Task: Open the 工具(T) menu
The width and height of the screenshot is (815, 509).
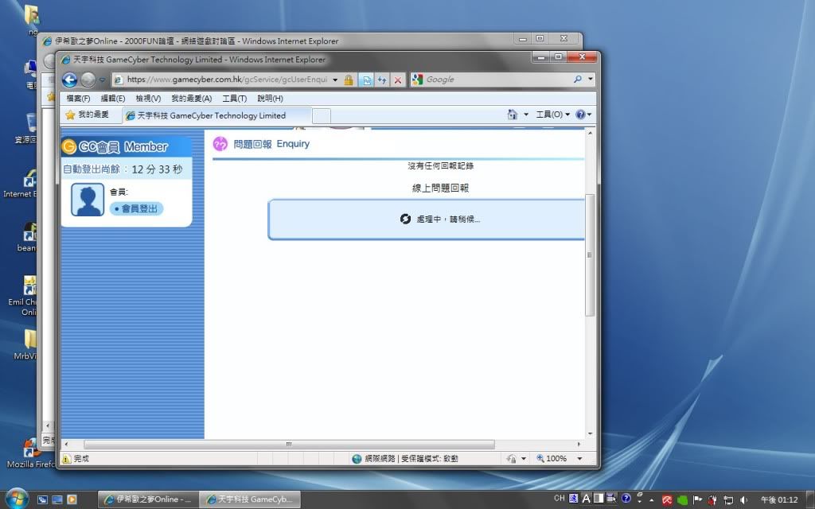Action: click(x=235, y=98)
